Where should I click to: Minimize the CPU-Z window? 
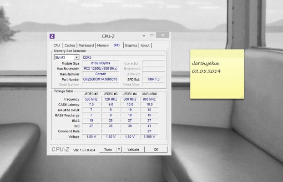tap(144, 36)
